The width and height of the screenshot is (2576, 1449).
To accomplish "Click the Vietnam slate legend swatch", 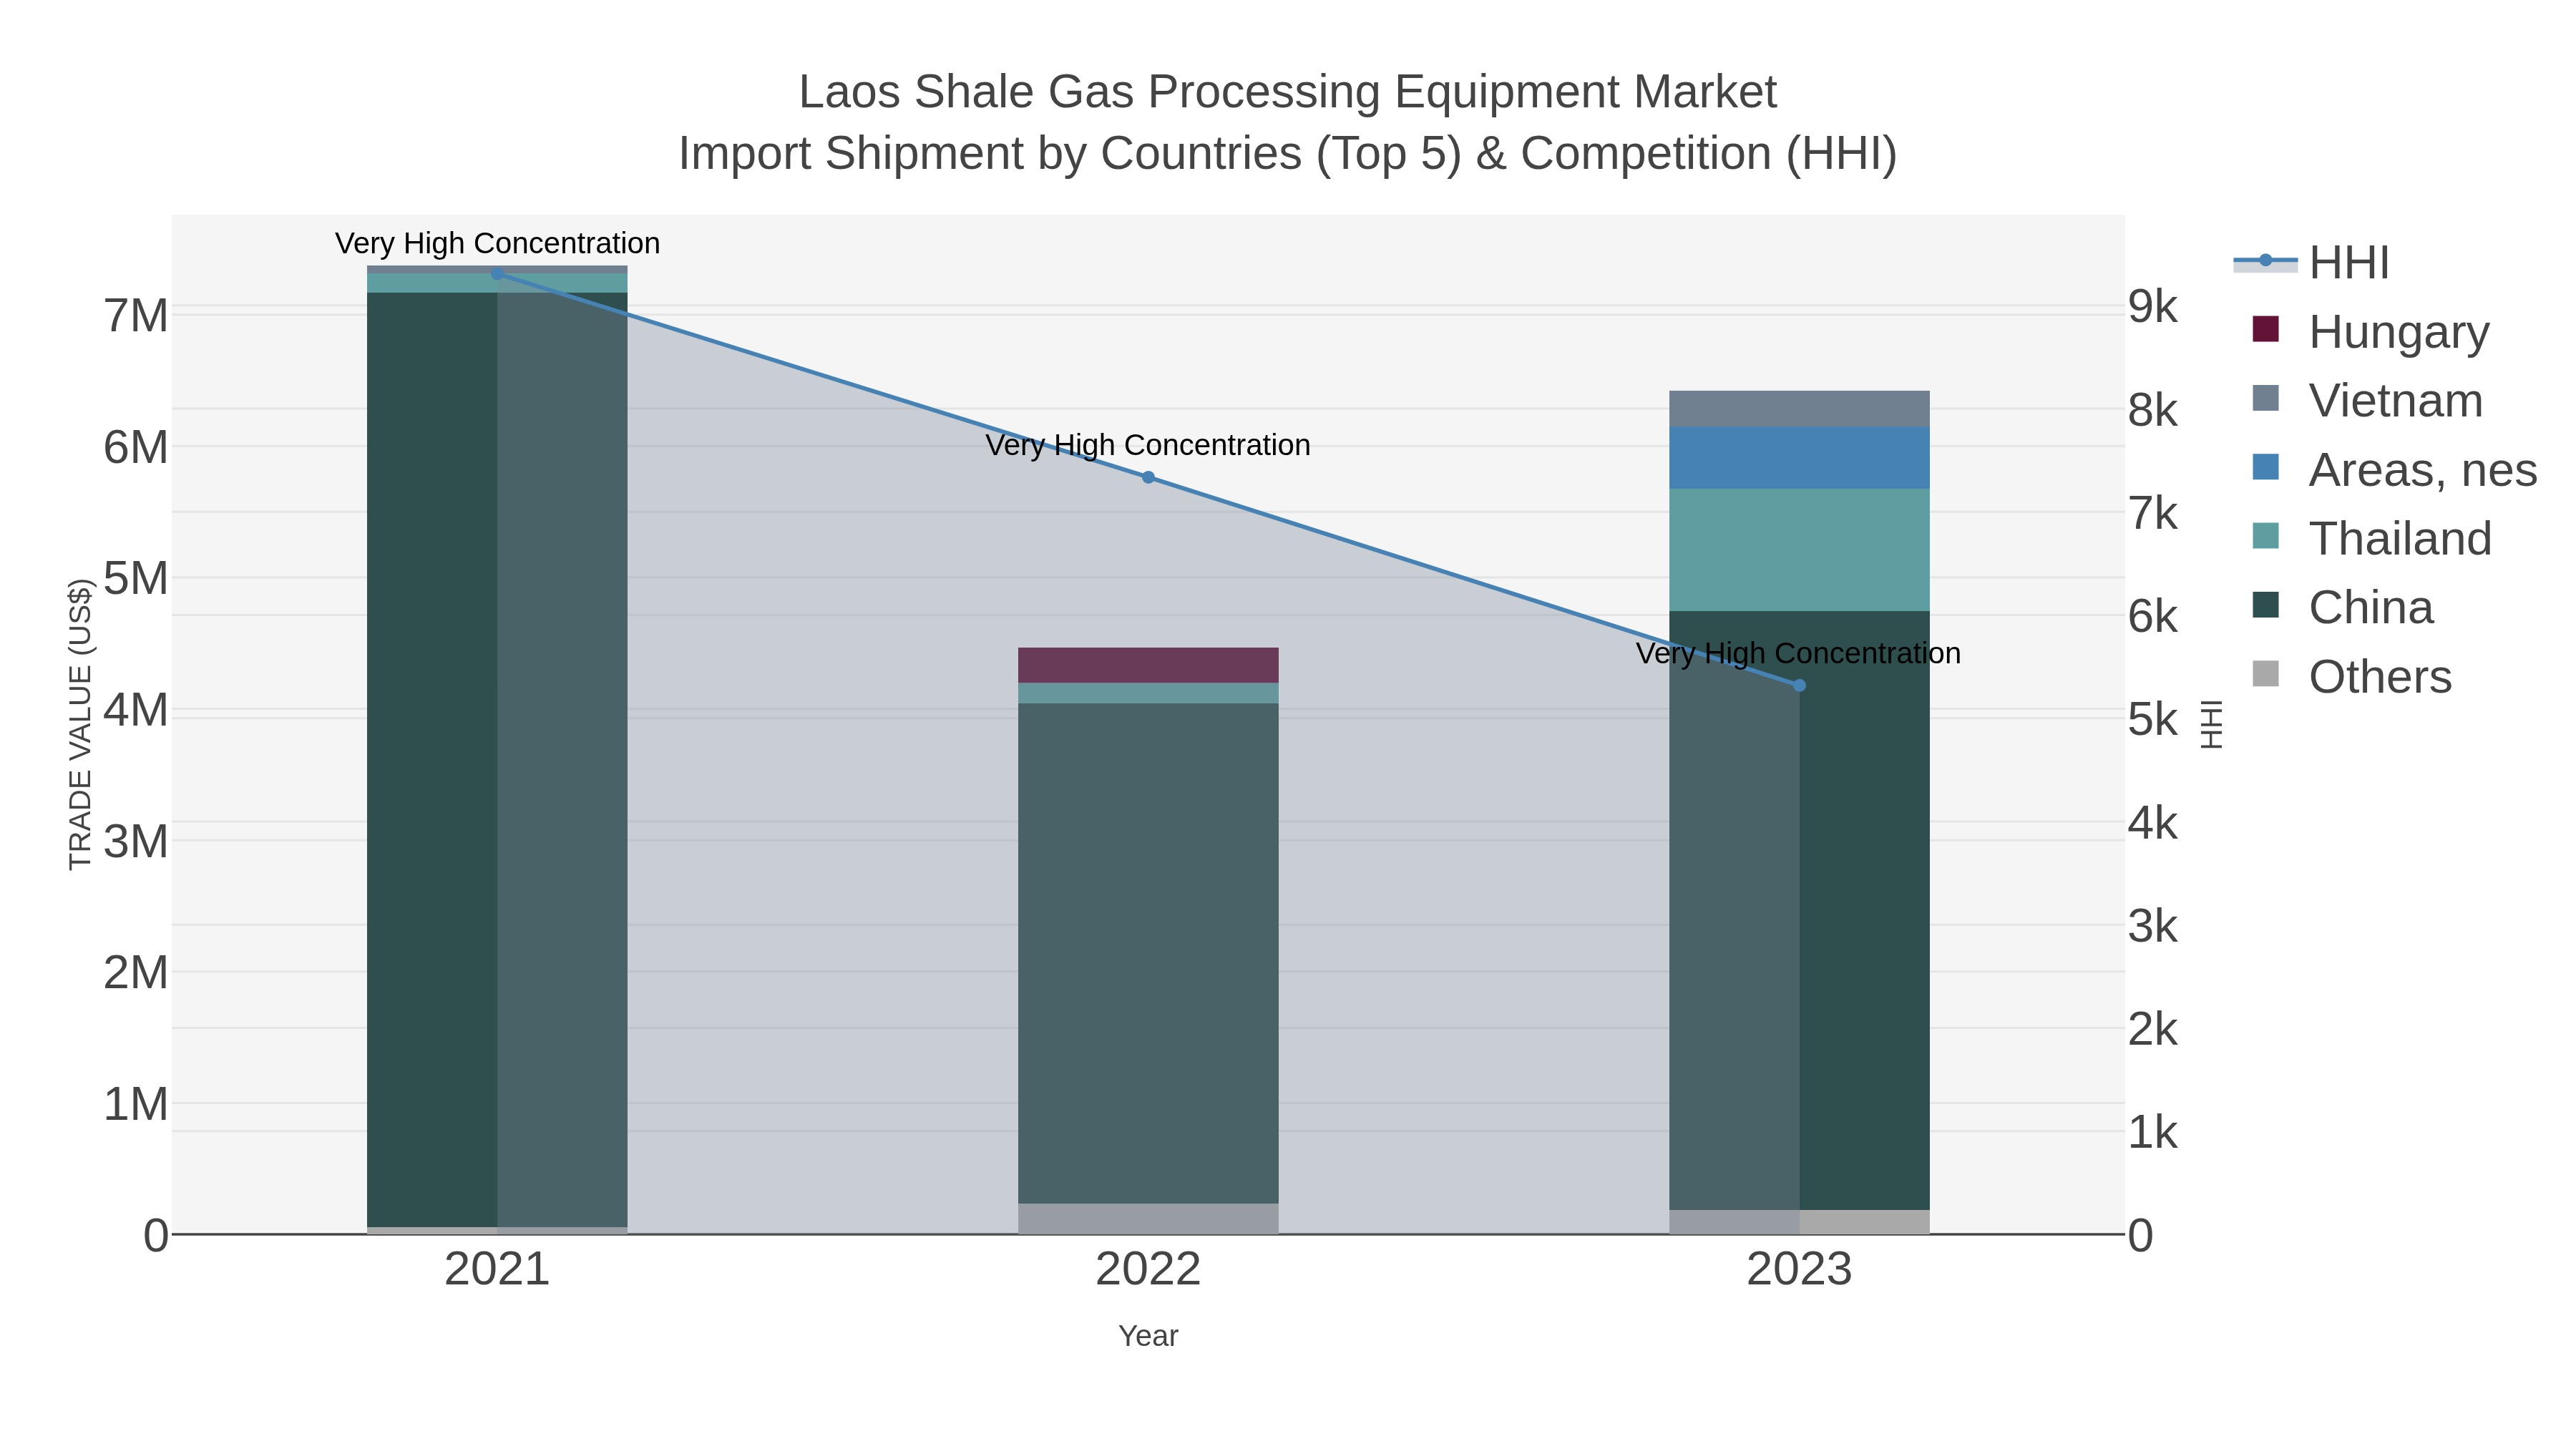I will pos(2266,398).
